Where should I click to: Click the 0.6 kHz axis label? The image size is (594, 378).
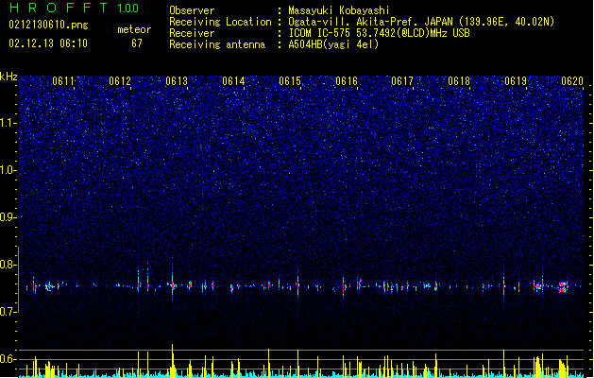coord(8,359)
